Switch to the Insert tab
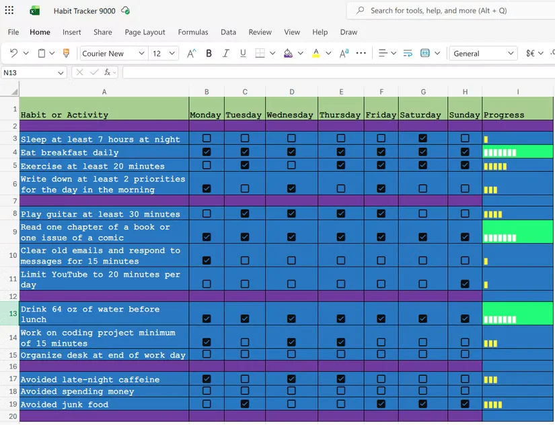This screenshot has width=555, height=425. coord(72,32)
